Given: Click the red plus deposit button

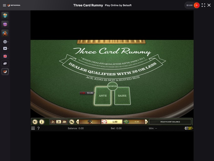Looking at the screenshot, I should tap(197, 5).
